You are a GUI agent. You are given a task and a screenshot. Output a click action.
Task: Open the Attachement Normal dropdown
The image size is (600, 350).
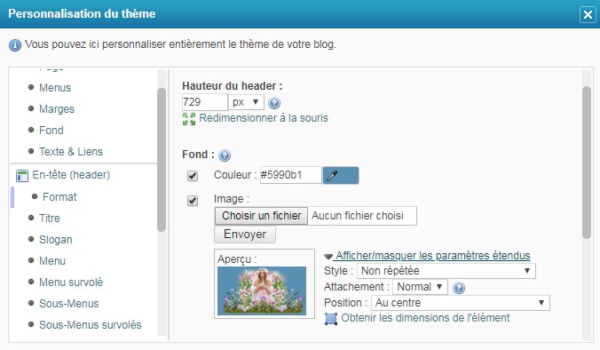click(420, 287)
